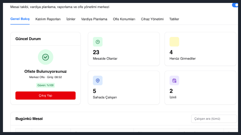Open the Mesaide Olanlar card showing 23
Viewport: 241px width, 135px height.
click(124, 49)
